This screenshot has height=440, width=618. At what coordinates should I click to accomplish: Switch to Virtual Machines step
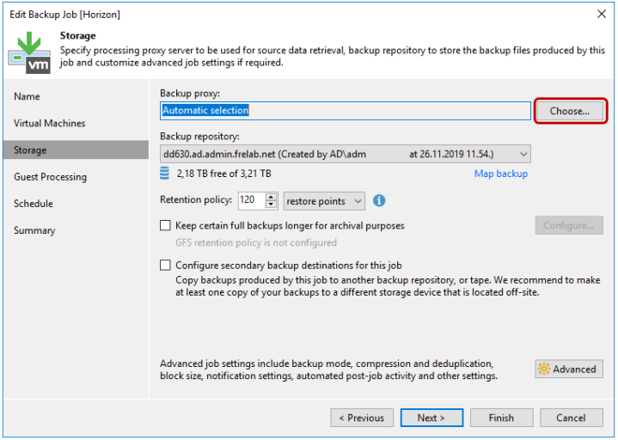pos(50,123)
